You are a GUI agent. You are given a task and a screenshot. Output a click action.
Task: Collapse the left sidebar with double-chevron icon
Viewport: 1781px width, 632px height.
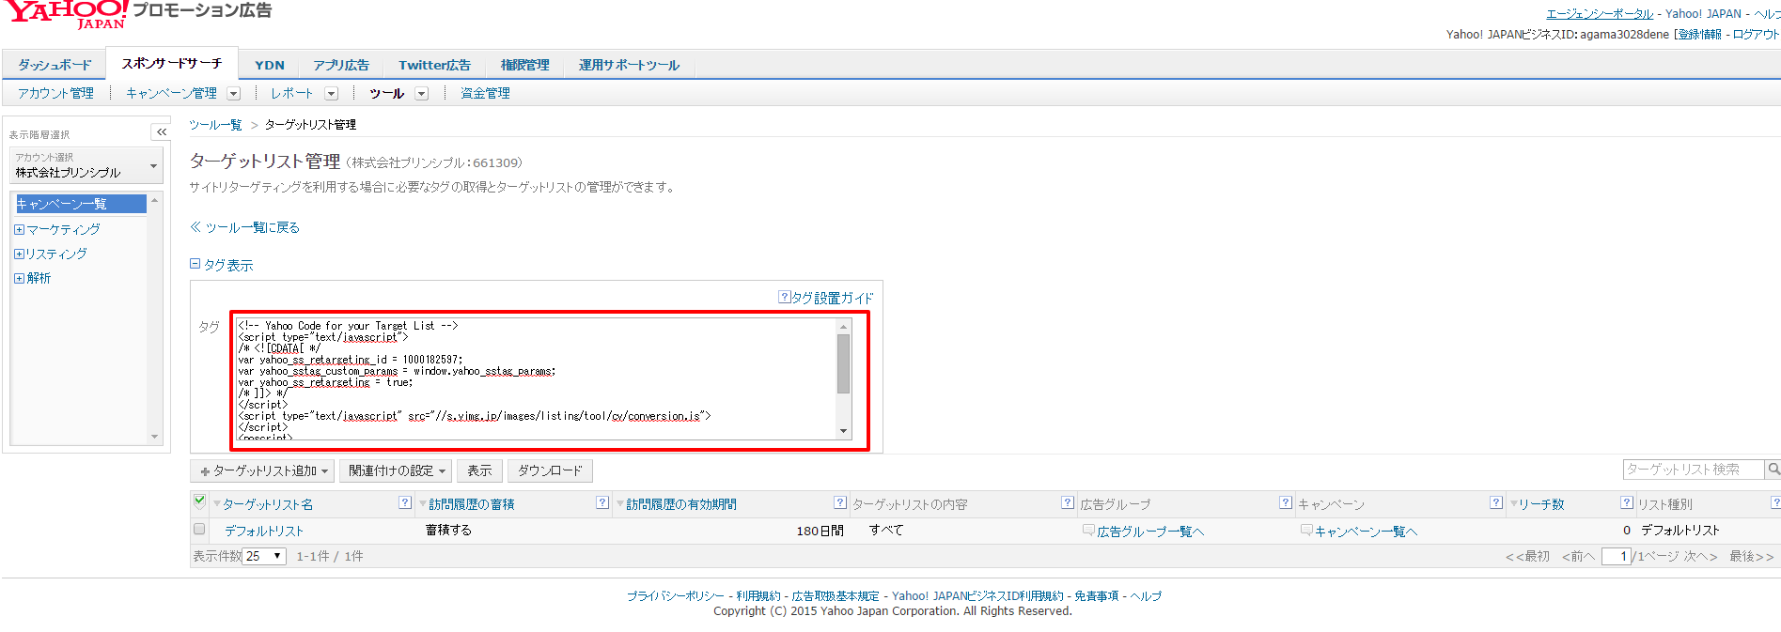[x=161, y=132]
